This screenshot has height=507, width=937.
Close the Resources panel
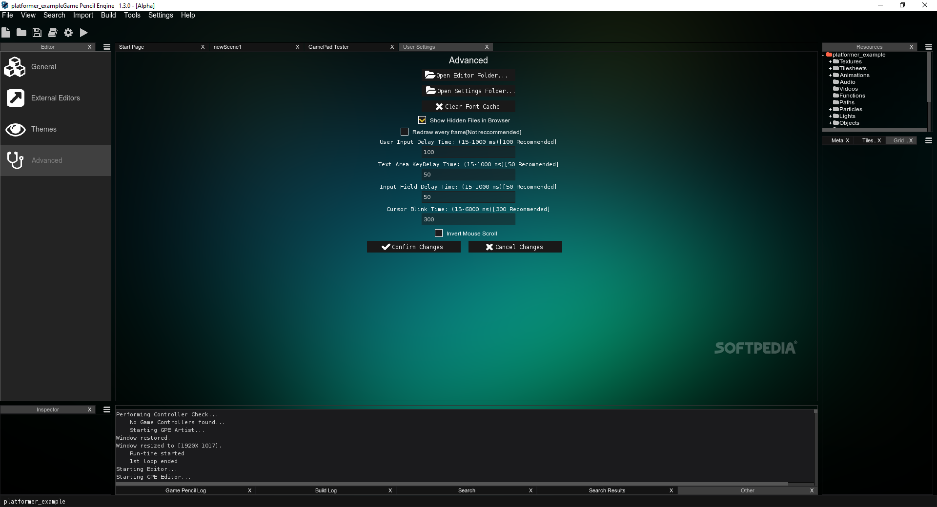tap(911, 47)
